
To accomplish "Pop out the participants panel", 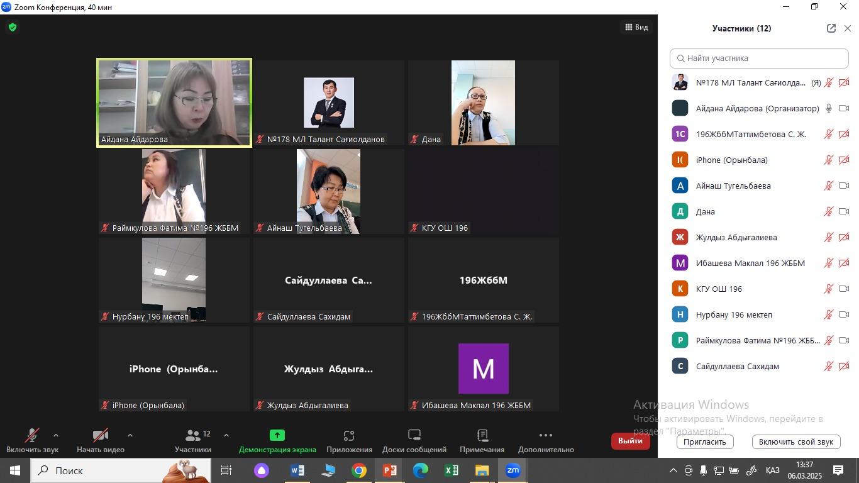I will pyautogui.click(x=831, y=28).
